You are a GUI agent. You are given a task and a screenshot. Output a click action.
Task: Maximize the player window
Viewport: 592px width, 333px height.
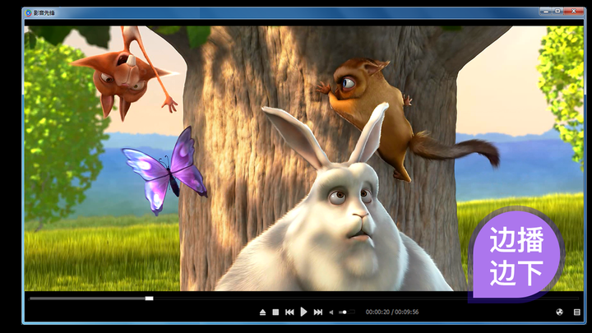click(557, 12)
